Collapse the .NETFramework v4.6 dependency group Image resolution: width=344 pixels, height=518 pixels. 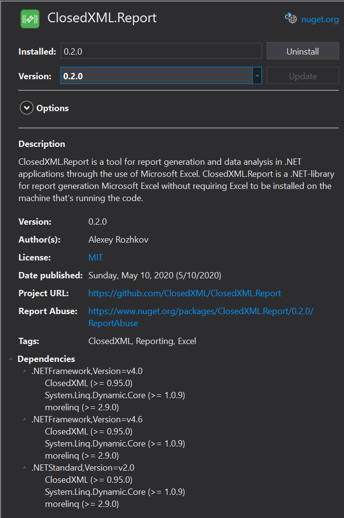(24, 419)
